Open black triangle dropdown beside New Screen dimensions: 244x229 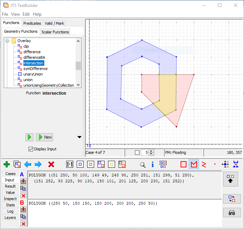[x=79, y=137]
